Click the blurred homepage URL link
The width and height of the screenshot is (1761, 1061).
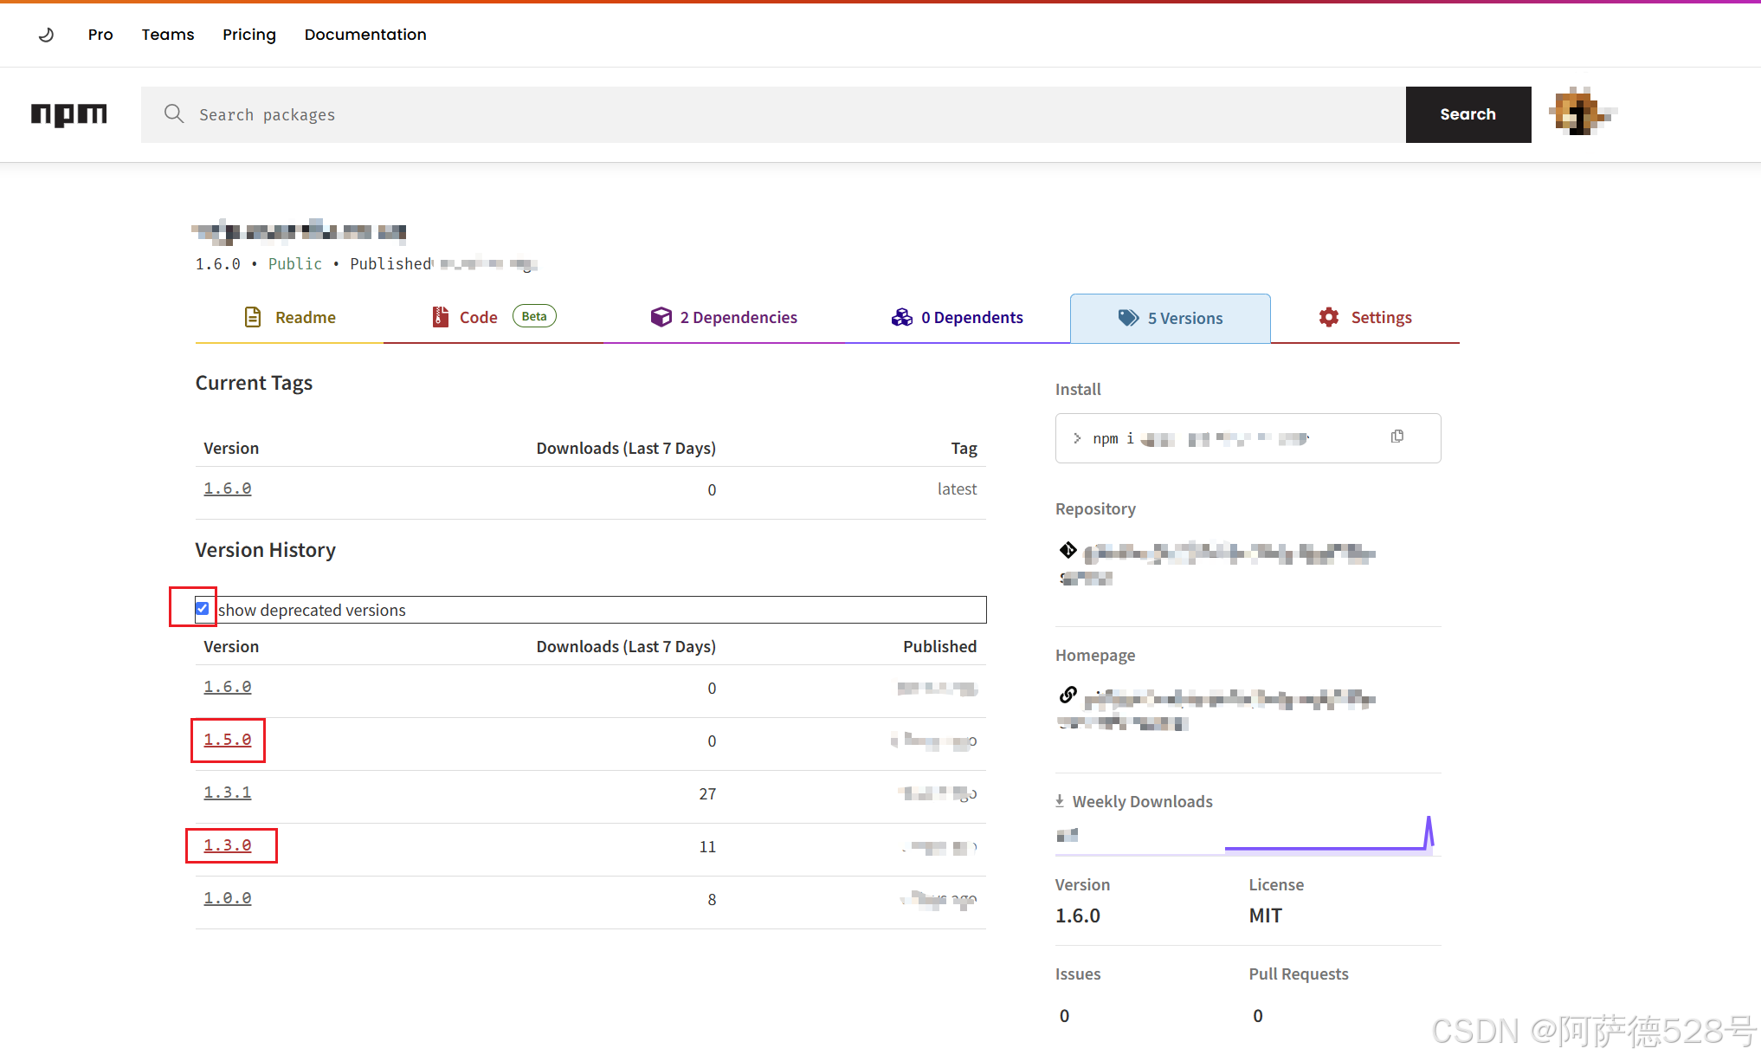click(1216, 709)
